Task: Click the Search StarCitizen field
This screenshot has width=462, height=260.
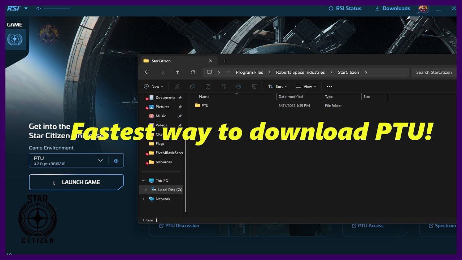Action: point(434,72)
